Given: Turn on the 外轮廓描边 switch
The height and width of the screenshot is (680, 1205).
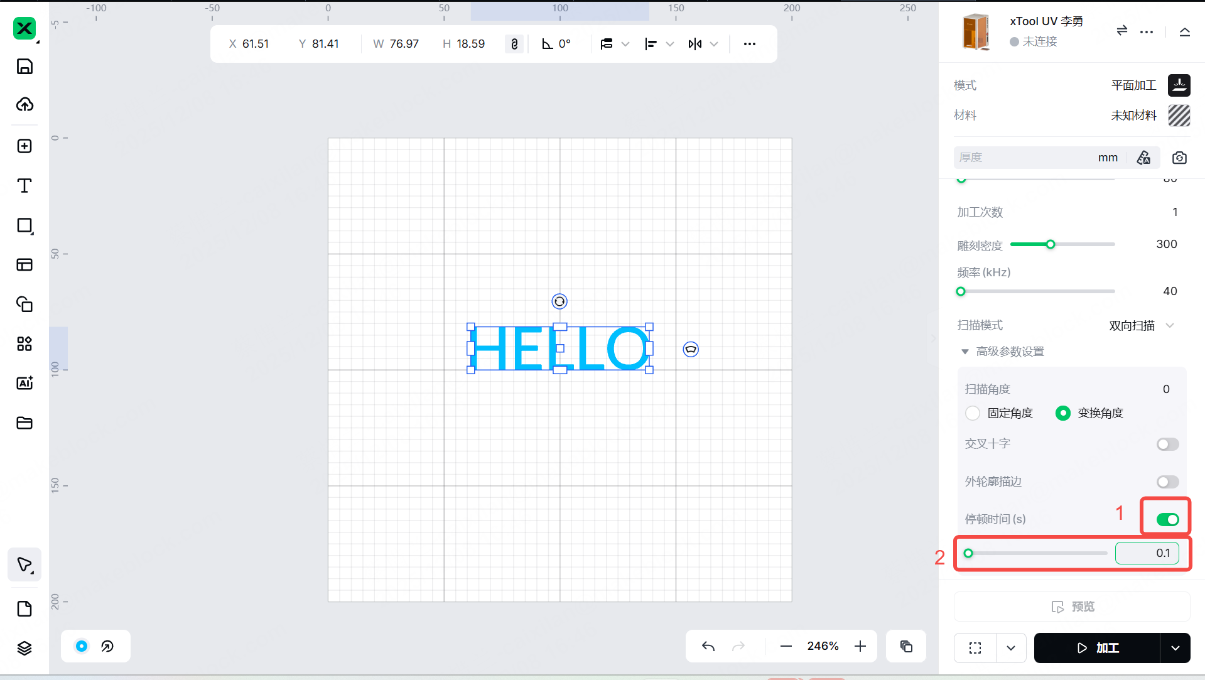Looking at the screenshot, I should coord(1167,482).
